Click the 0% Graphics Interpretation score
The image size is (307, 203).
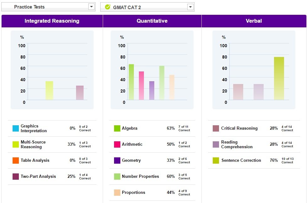pyautogui.click(x=73, y=128)
